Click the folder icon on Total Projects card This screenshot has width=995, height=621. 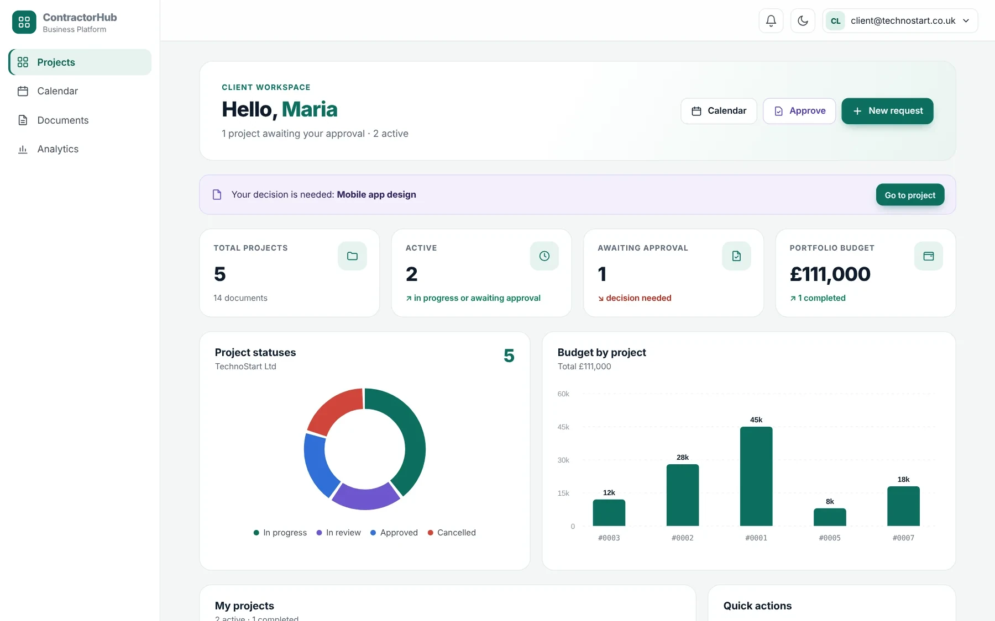[352, 256]
